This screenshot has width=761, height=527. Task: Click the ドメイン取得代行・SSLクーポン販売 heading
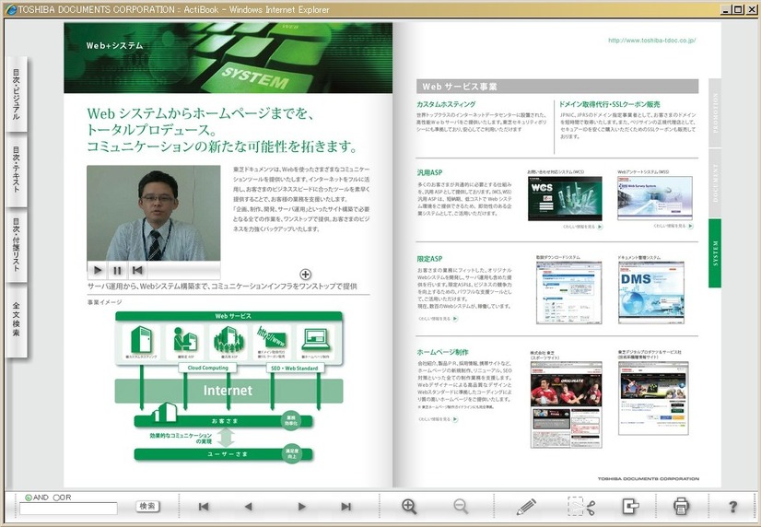point(609,104)
